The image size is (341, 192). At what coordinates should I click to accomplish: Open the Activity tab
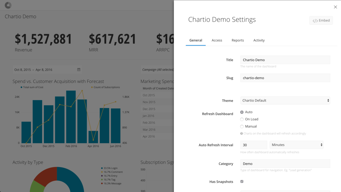259,40
